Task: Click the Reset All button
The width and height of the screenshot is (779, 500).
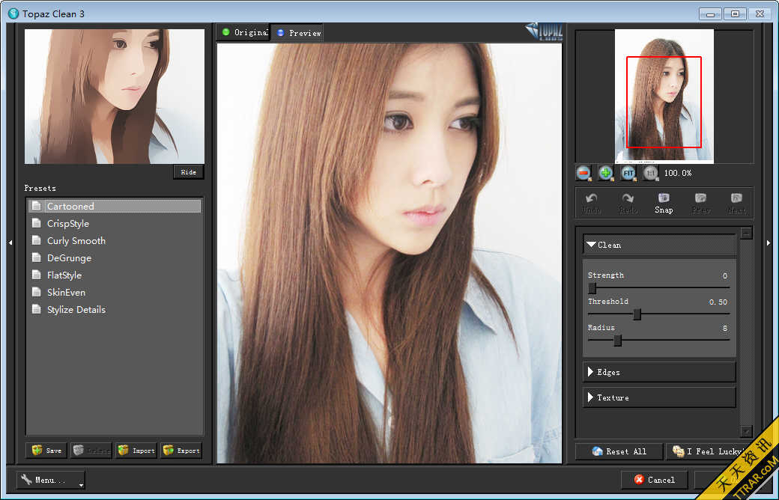Action: coord(619,451)
